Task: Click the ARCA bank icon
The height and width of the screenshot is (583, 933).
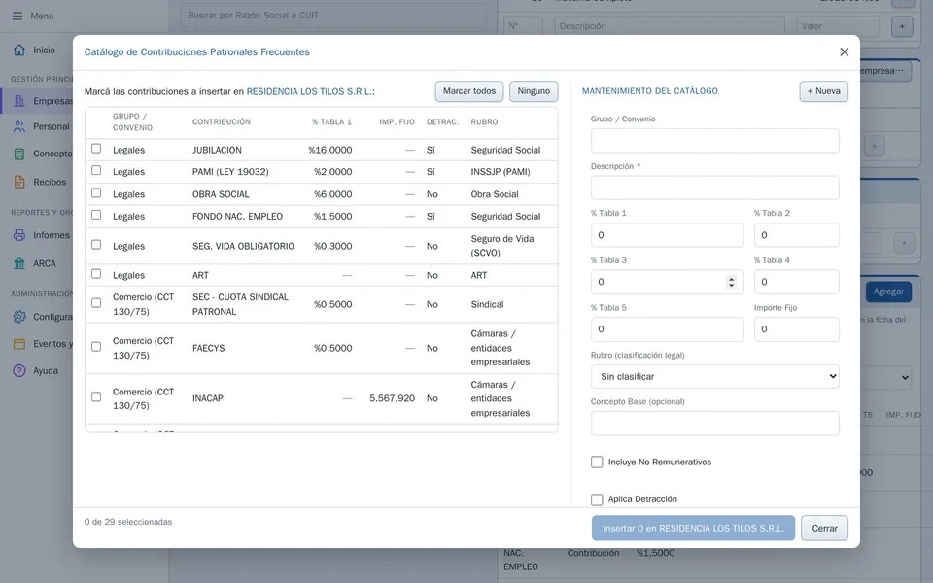Action: [x=19, y=263]
